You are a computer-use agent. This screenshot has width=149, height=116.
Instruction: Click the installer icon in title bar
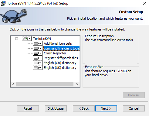tap(3, 3)
